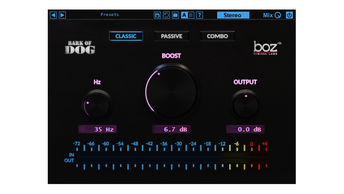Click the OUTPUT label

coord(245,82)
